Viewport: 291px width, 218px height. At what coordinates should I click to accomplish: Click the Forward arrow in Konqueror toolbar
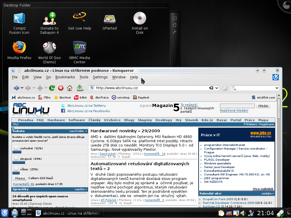click(28, 88)
